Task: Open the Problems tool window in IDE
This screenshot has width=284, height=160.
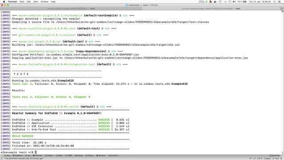Action: click(18, 156)
